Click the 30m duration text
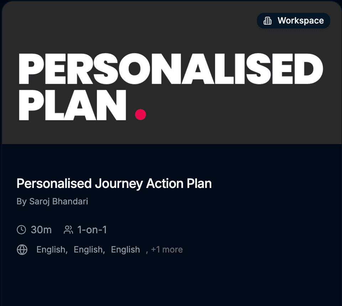This screenshot has width=342, height=306. (41, 230)
